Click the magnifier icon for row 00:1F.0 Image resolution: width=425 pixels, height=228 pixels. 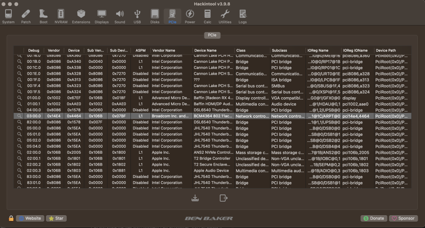tap(19, 80)
